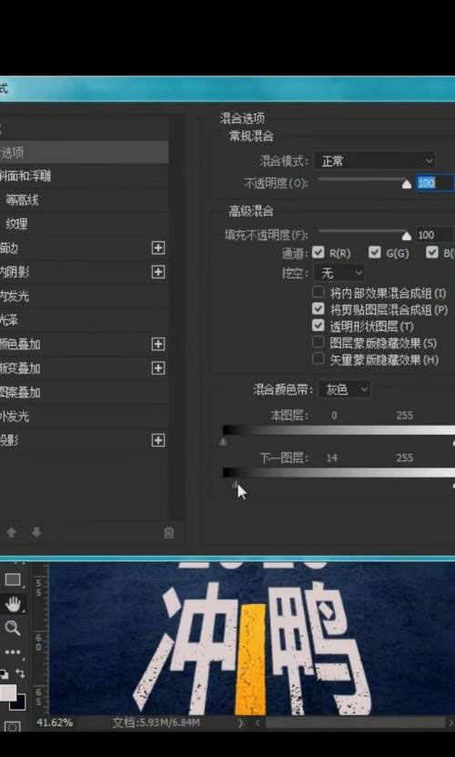Add another Stroke effect with plus icon

click(x=158, y=247)
